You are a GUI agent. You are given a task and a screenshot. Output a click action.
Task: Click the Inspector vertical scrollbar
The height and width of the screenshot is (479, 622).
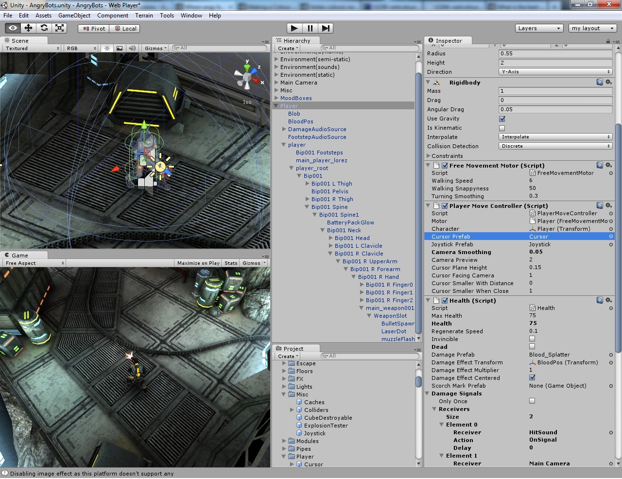coord(618,238)
